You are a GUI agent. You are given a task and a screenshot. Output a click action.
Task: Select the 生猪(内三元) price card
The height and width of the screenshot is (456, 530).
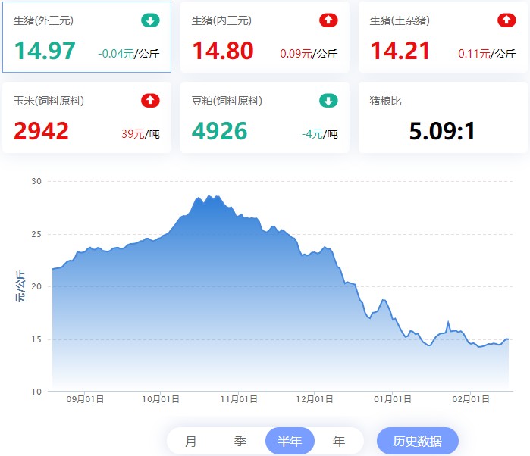(x=265, y=37)
